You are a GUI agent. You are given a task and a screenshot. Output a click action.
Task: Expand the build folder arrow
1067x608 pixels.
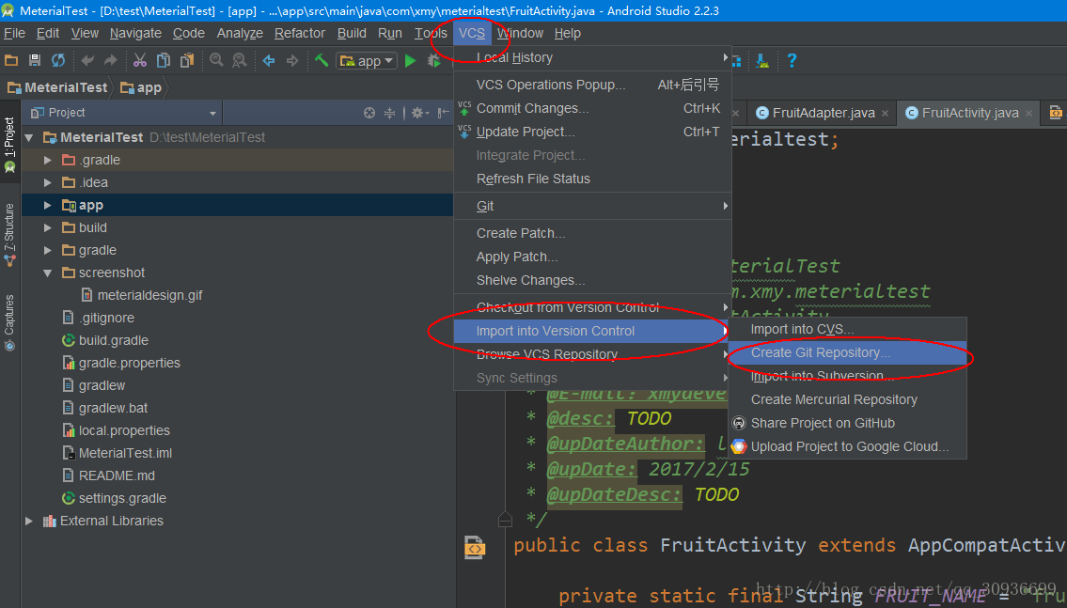48,227
